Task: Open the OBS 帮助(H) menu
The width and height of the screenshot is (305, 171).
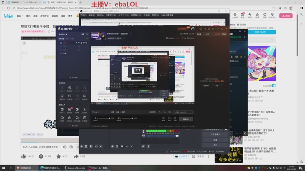Action: point(155,15)
